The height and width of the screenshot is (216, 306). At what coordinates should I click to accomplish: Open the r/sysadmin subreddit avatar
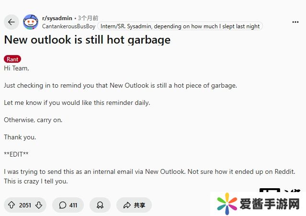[31, 22]
